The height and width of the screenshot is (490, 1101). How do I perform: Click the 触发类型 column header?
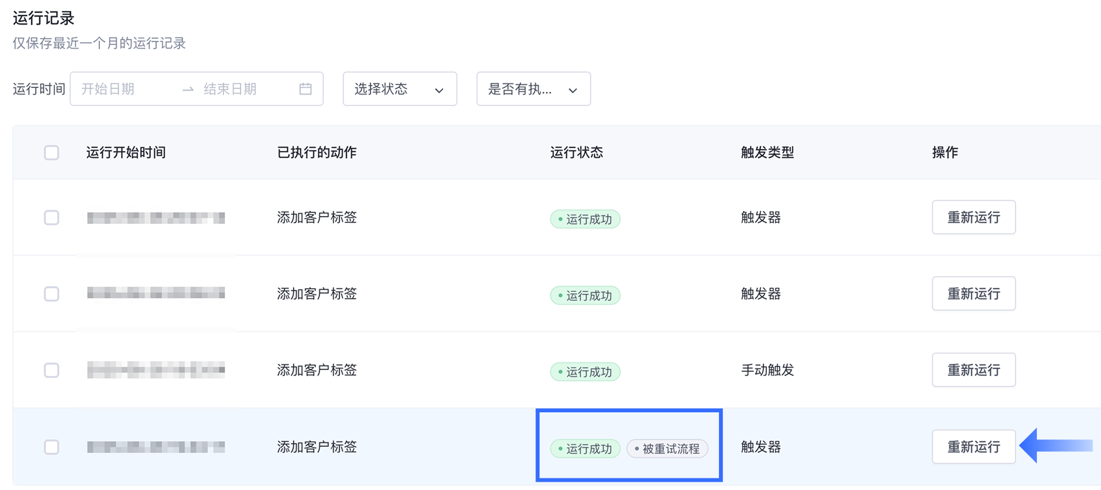pyautogui.click(x=767, y=153)
